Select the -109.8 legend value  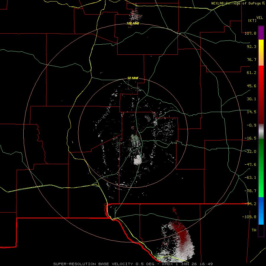pyautogui.click(x=249, y=217)
